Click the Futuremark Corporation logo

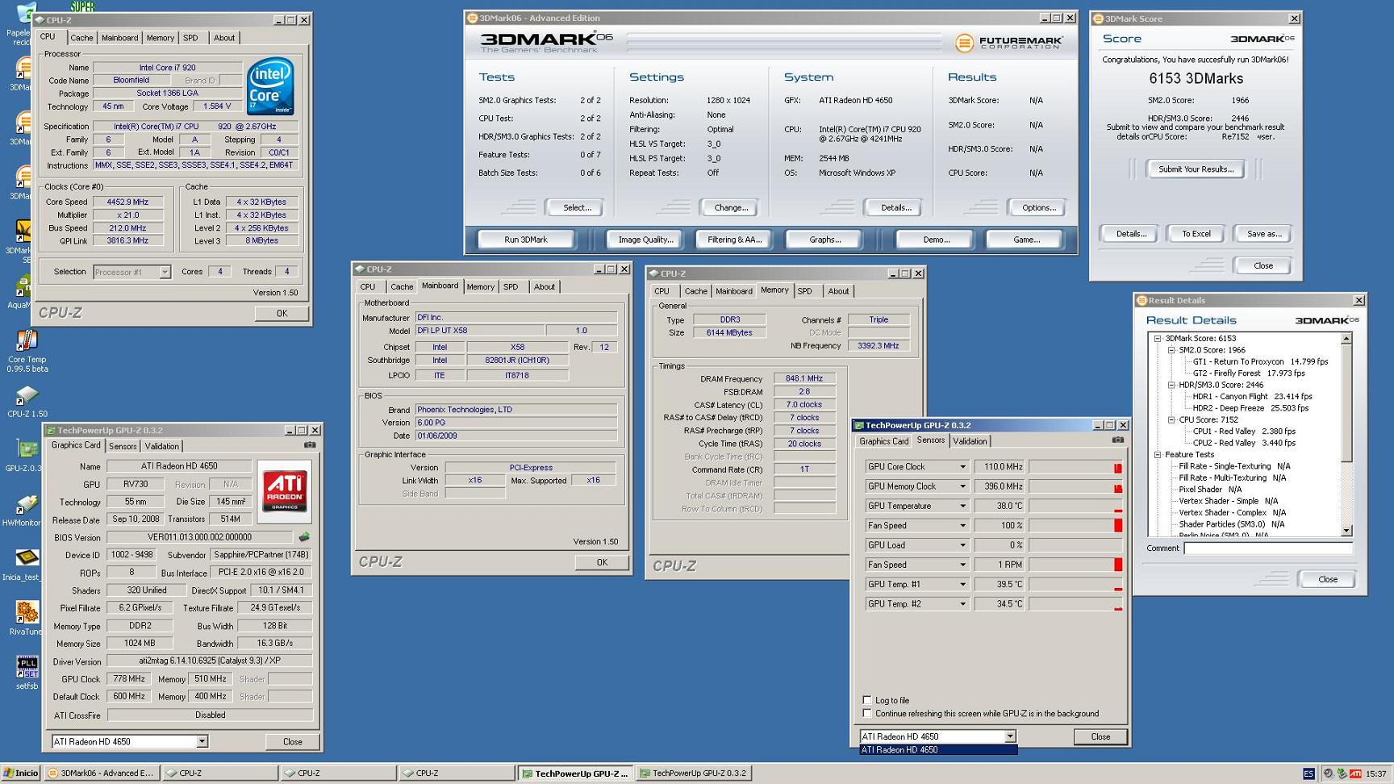point(1009,43)
